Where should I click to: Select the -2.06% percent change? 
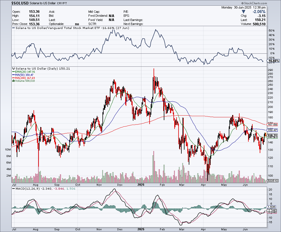[x=259, y=12]
